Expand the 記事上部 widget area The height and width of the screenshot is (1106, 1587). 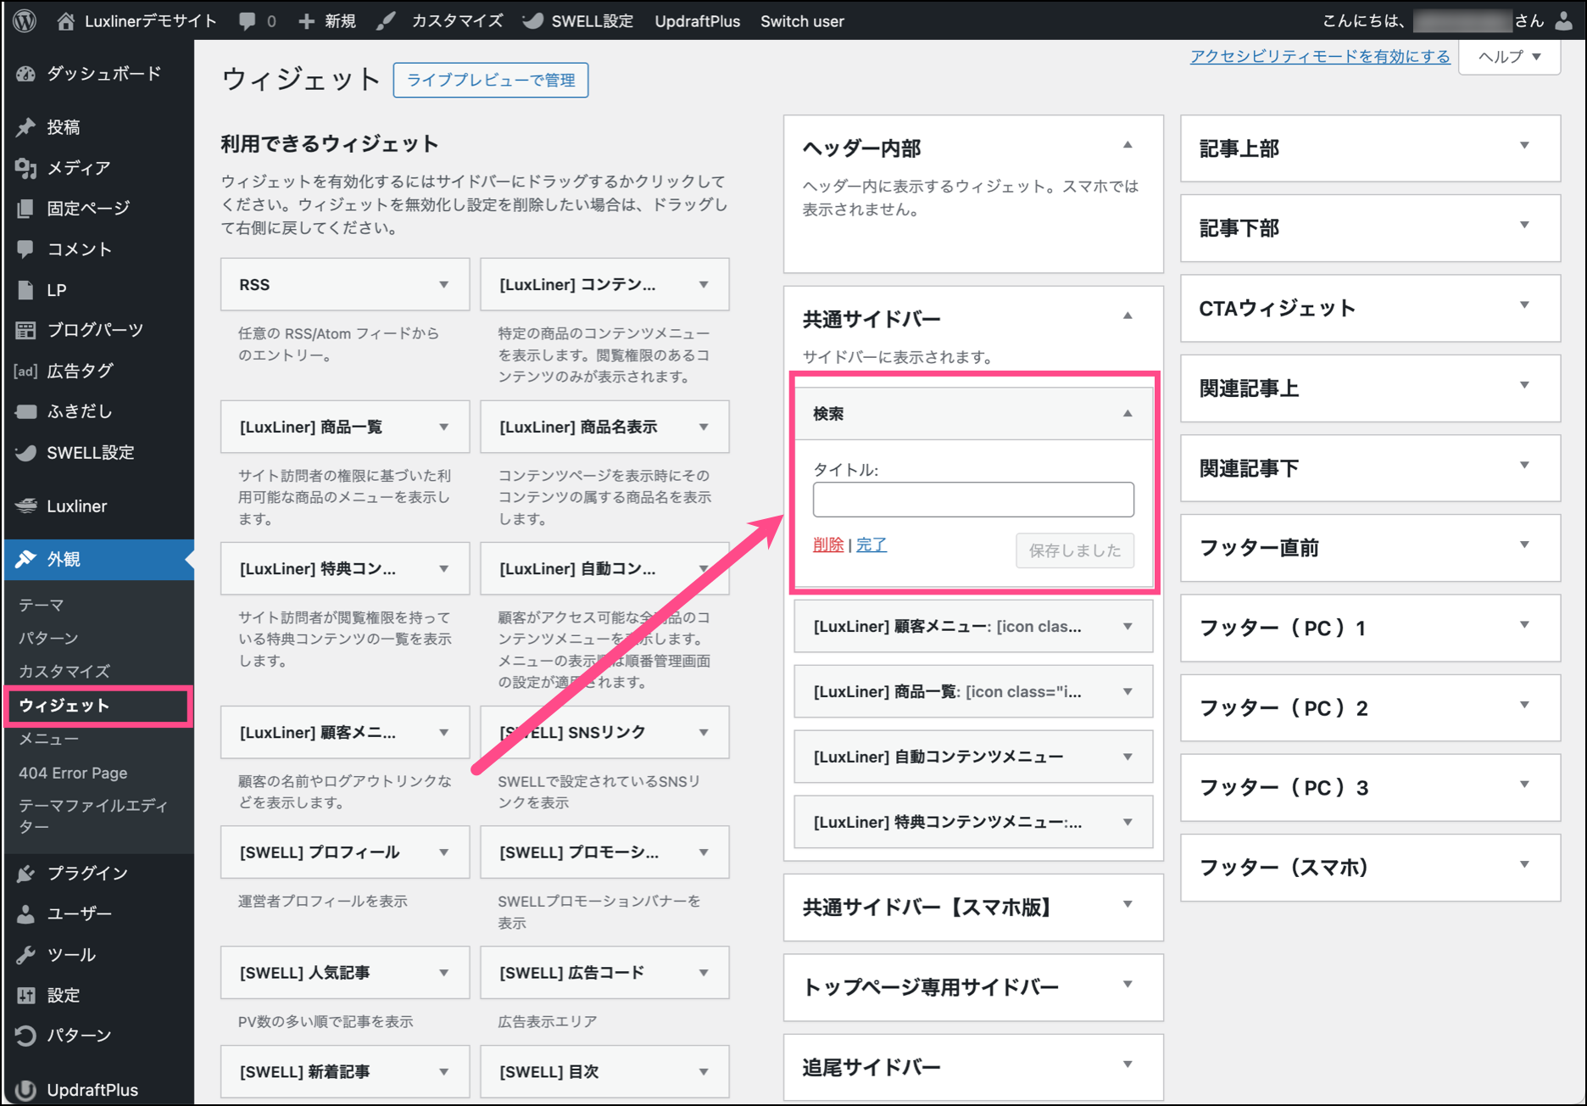[x=1523, y=146]
